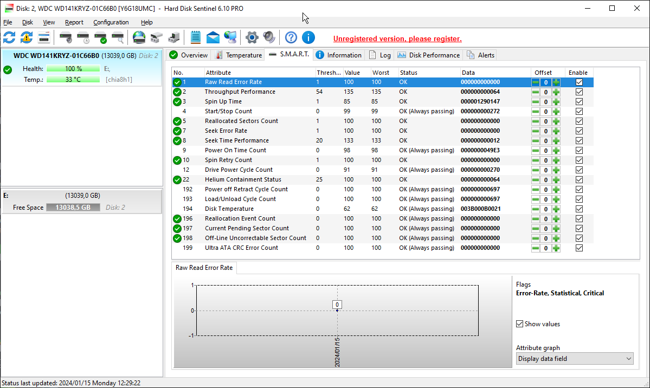Switch to the Log tab
The height and width of the screenshot is (388, 650).
click(380, 55)
